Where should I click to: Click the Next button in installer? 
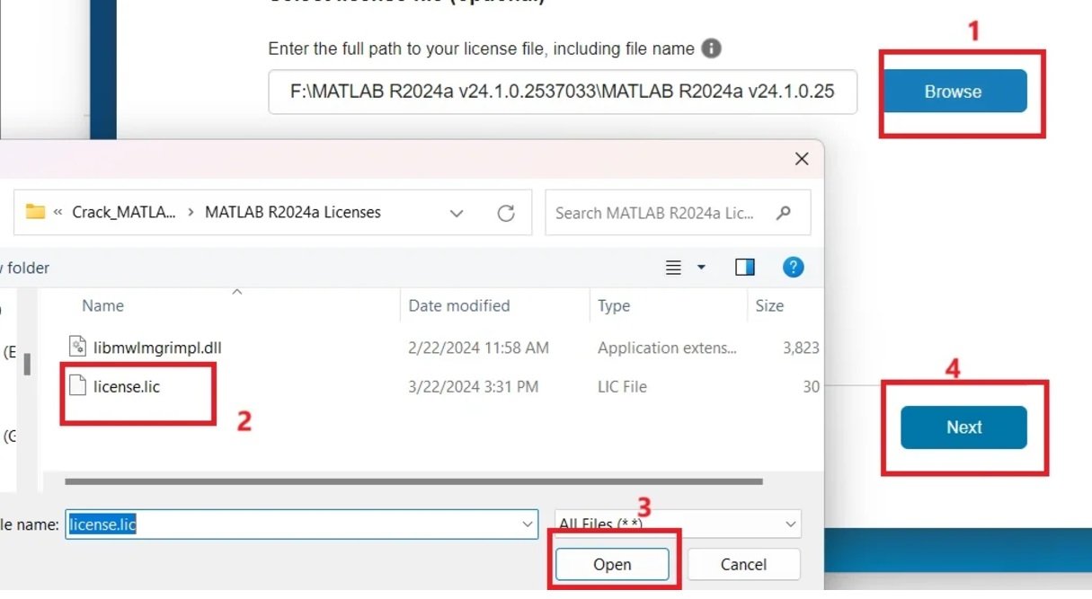963,427
